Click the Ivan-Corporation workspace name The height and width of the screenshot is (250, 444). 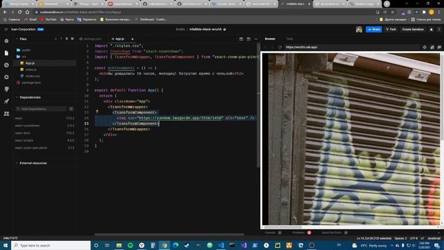click(23, 29)
